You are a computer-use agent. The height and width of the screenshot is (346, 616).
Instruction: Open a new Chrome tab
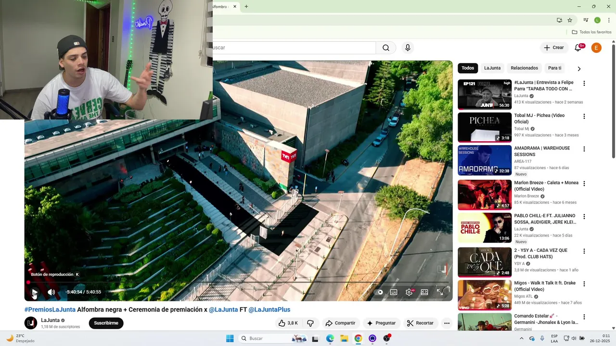pos(246,7)
